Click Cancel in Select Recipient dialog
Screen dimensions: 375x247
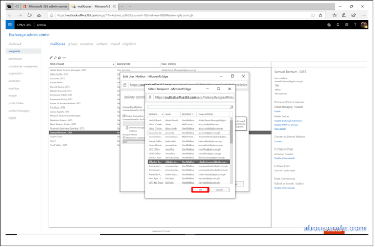[219, 189]
